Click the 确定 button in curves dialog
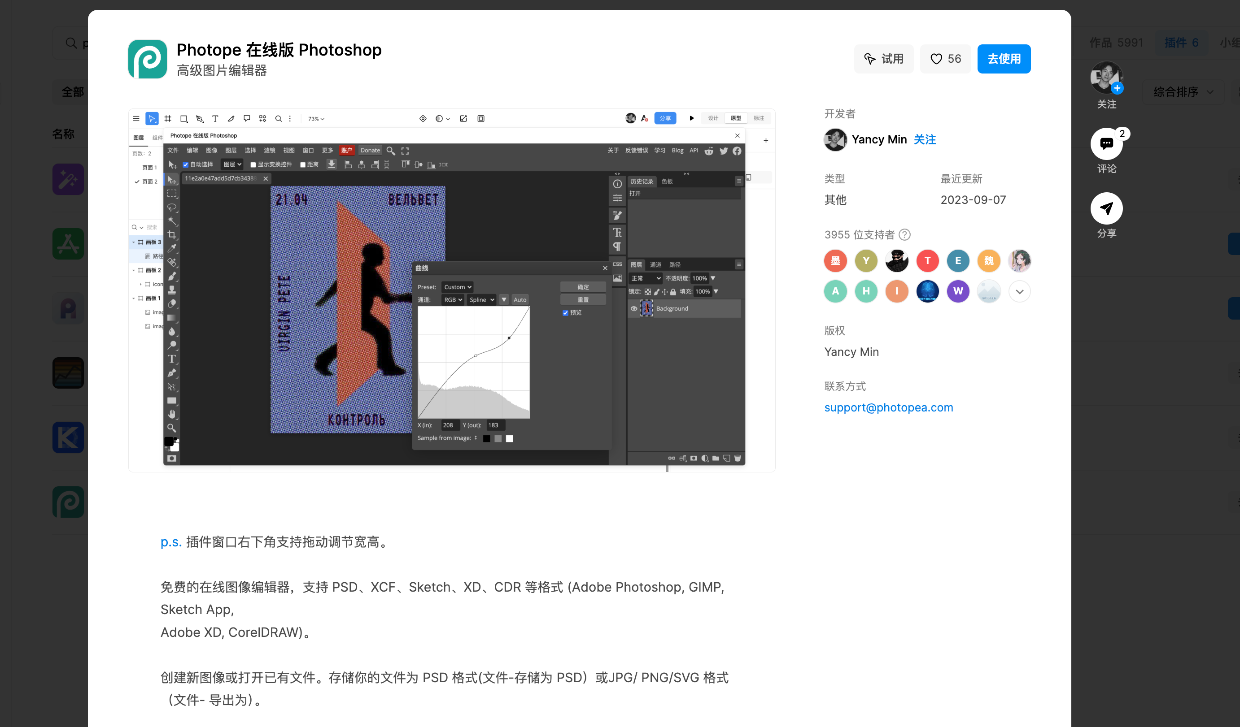This screenshot has height=727, width=1240. coord(583,287)
